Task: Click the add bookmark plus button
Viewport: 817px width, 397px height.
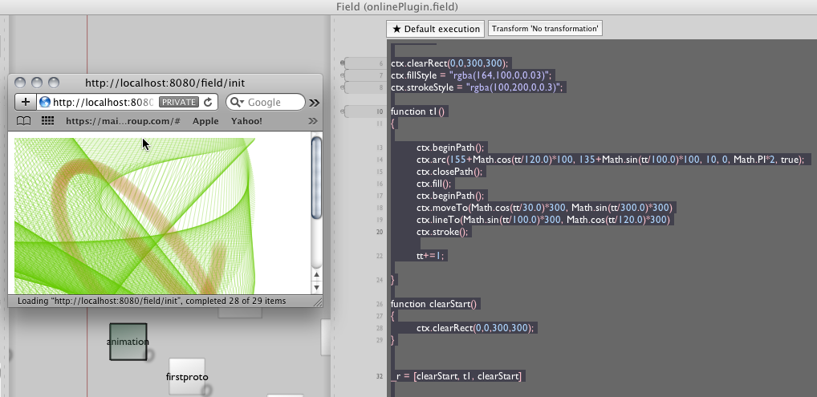Action: pyautogui.click(x=25, y=102)
